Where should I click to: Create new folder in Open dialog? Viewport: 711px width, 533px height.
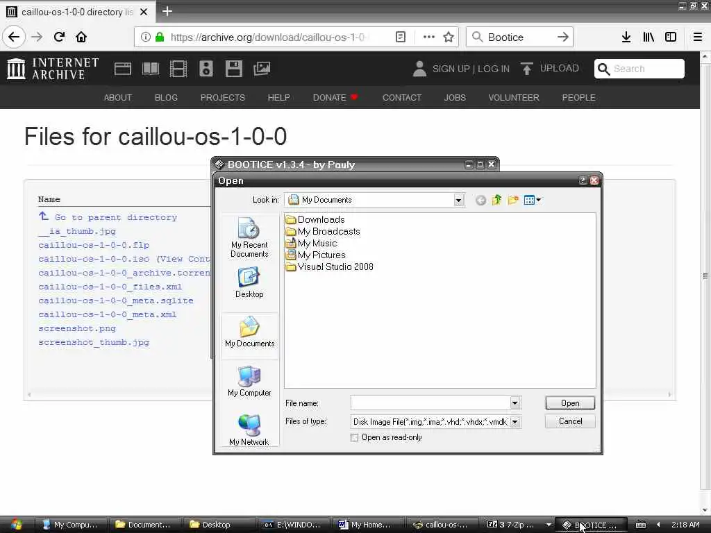pyautogui.click(x=513, y=200)
